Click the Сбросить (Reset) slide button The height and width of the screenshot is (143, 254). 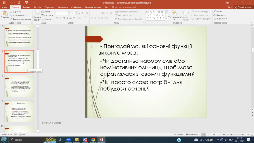(47, 15)
